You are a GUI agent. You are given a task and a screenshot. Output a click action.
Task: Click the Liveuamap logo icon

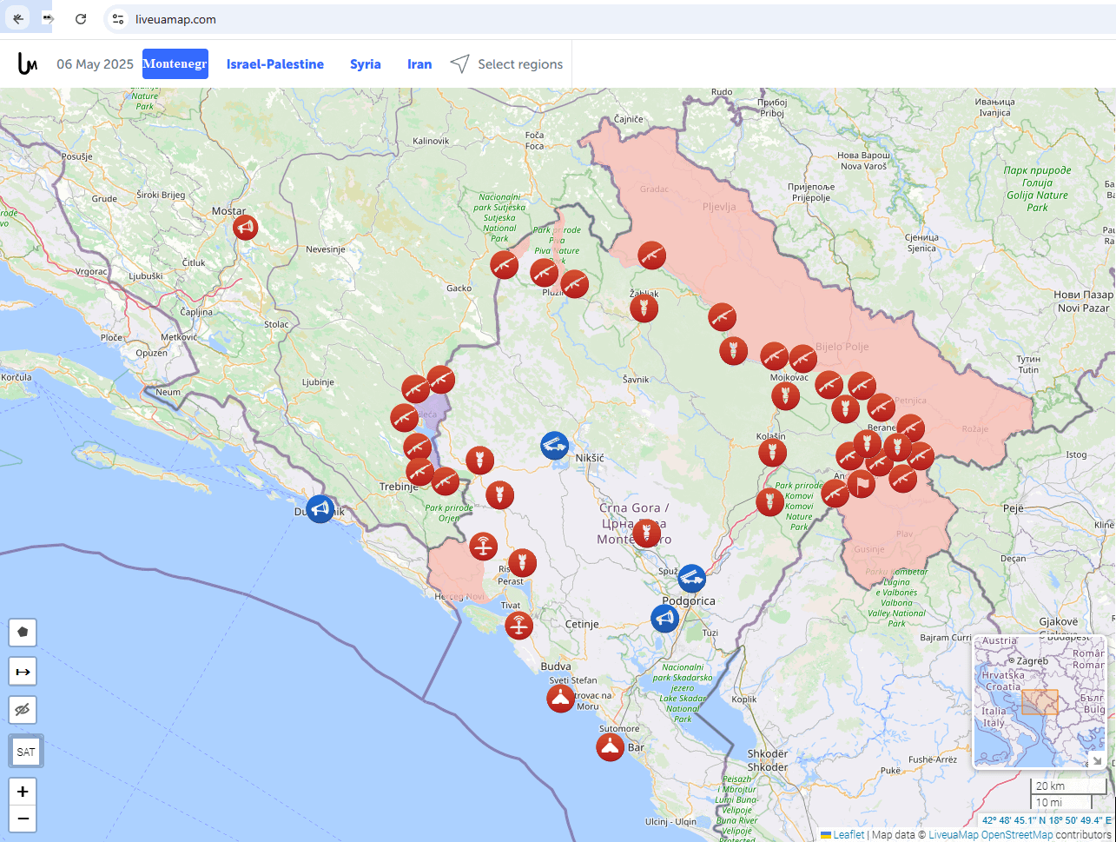tap(28, 63)
